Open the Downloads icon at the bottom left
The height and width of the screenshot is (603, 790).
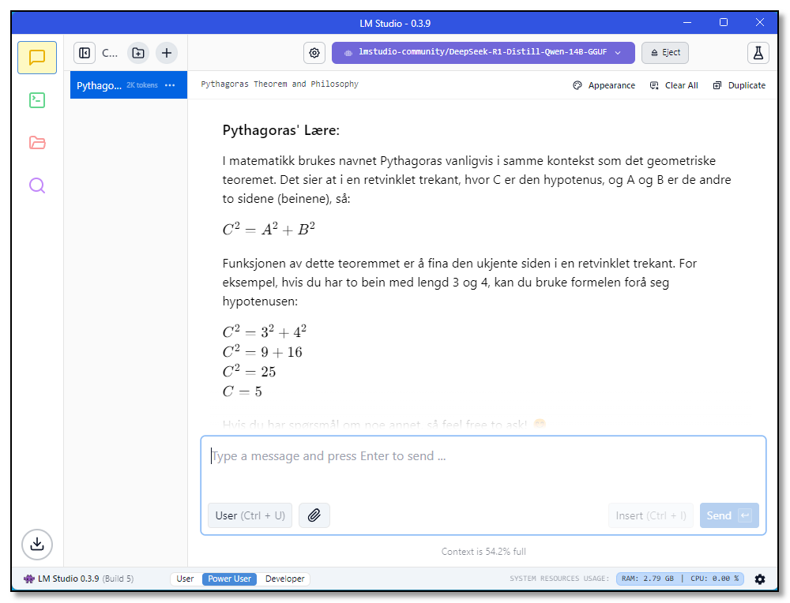(37, 544)
